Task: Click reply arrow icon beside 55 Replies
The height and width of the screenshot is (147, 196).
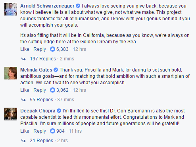Action: pyautogui.click(x=23, y=100)
